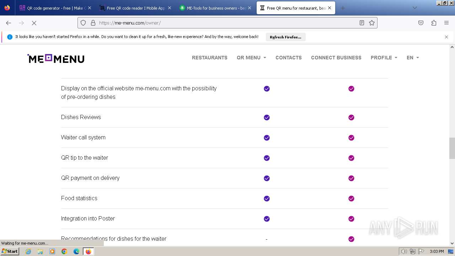Click the Waiter call system text
Screen dimensions: 455x256
pyautogui.click(x=83, y=138)
